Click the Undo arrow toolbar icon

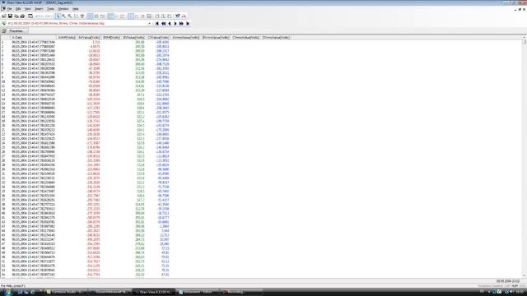click(39, 16)
